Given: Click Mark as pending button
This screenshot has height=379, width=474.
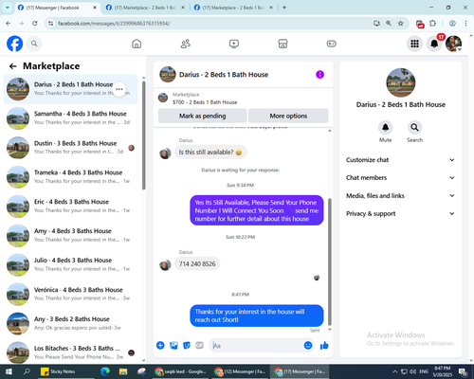Looking at the screenshot, I should (202, 116).
